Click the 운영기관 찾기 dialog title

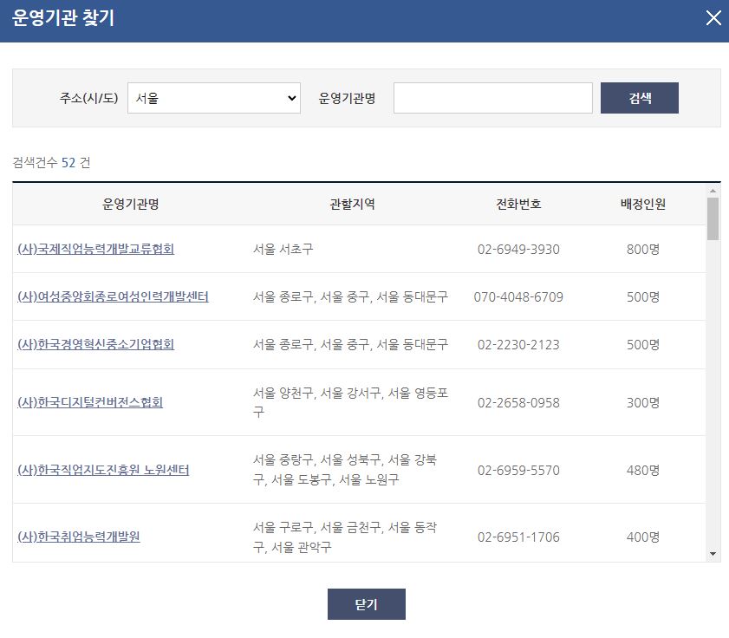pos(63,17)
